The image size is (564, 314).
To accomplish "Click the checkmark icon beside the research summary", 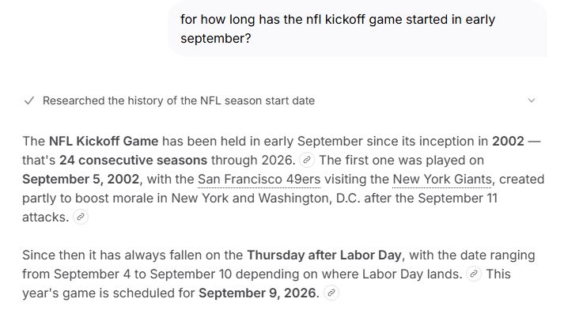I will click(28, 100).
